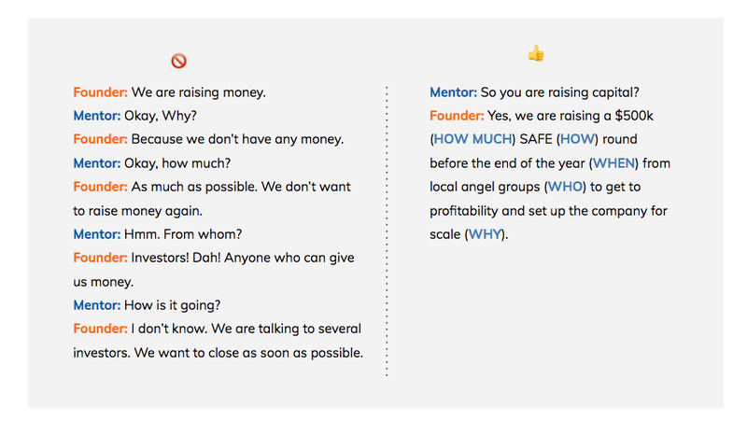Screen dimensions: 747x421
Task: Click 'Founder:' before 'We are raising money'
Action: 101,91
